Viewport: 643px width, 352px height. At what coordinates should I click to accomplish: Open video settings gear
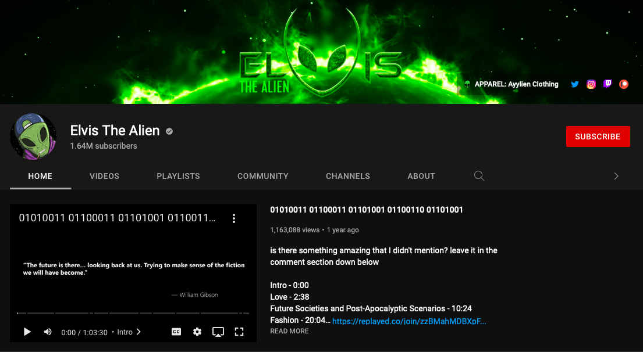(197, 332)
